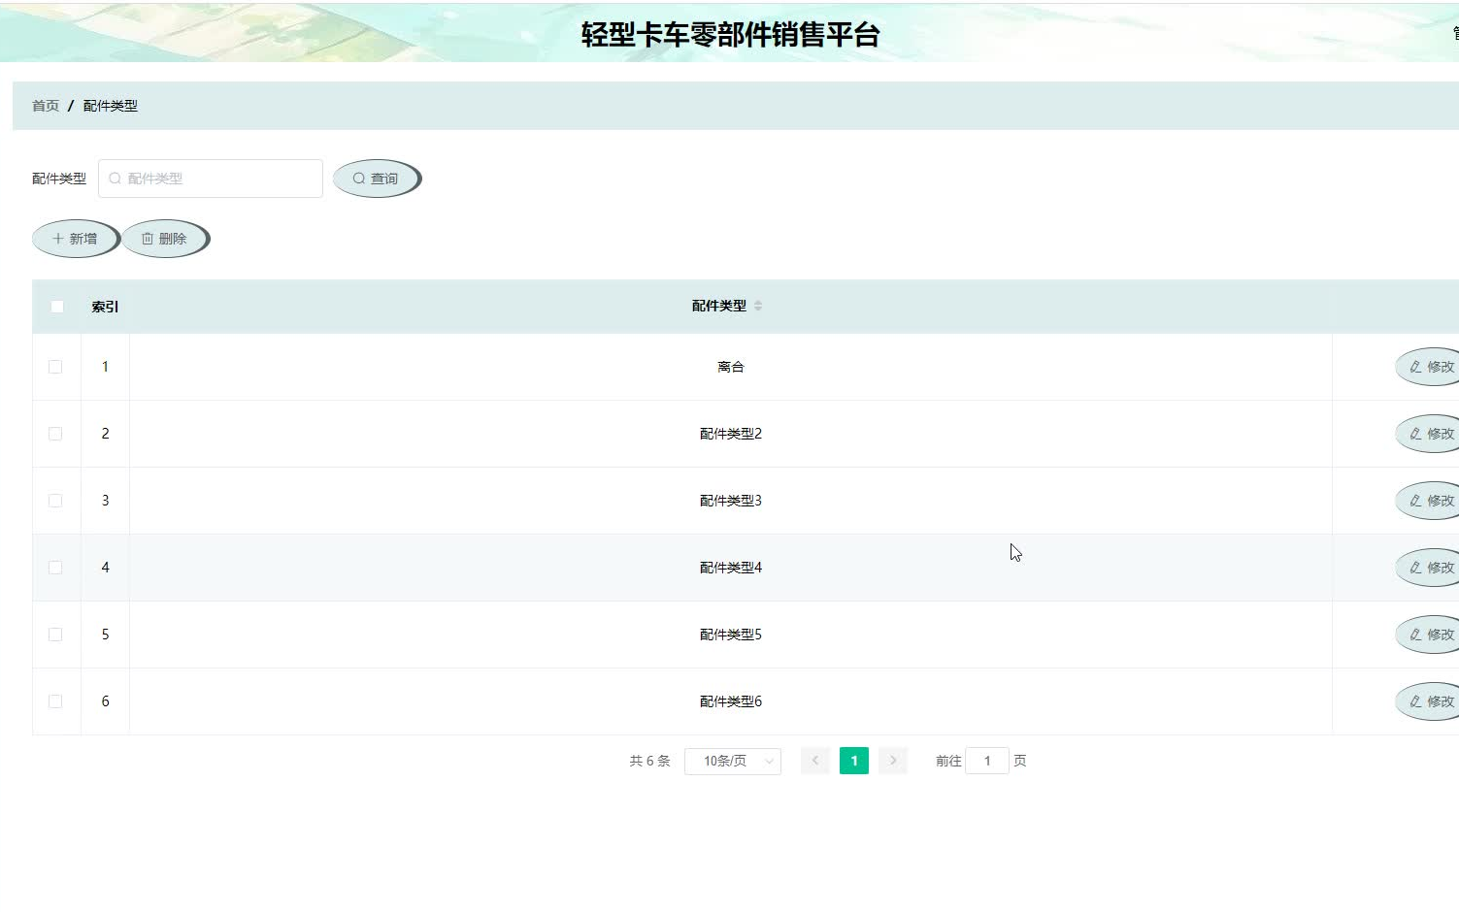Image resolution: width=1459 pixels, height=912 pixels.
Task: Go to previous page arrow
Action: (815, 761)
